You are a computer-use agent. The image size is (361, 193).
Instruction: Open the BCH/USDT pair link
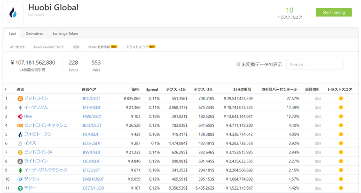coord(92,125)
